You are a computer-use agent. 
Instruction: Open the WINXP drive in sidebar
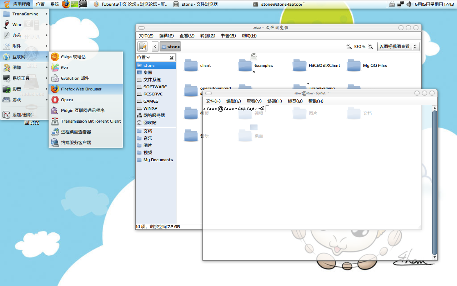[156, 108]
